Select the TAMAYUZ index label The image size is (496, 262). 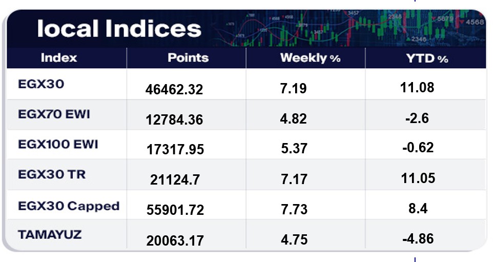coord(49,235)
